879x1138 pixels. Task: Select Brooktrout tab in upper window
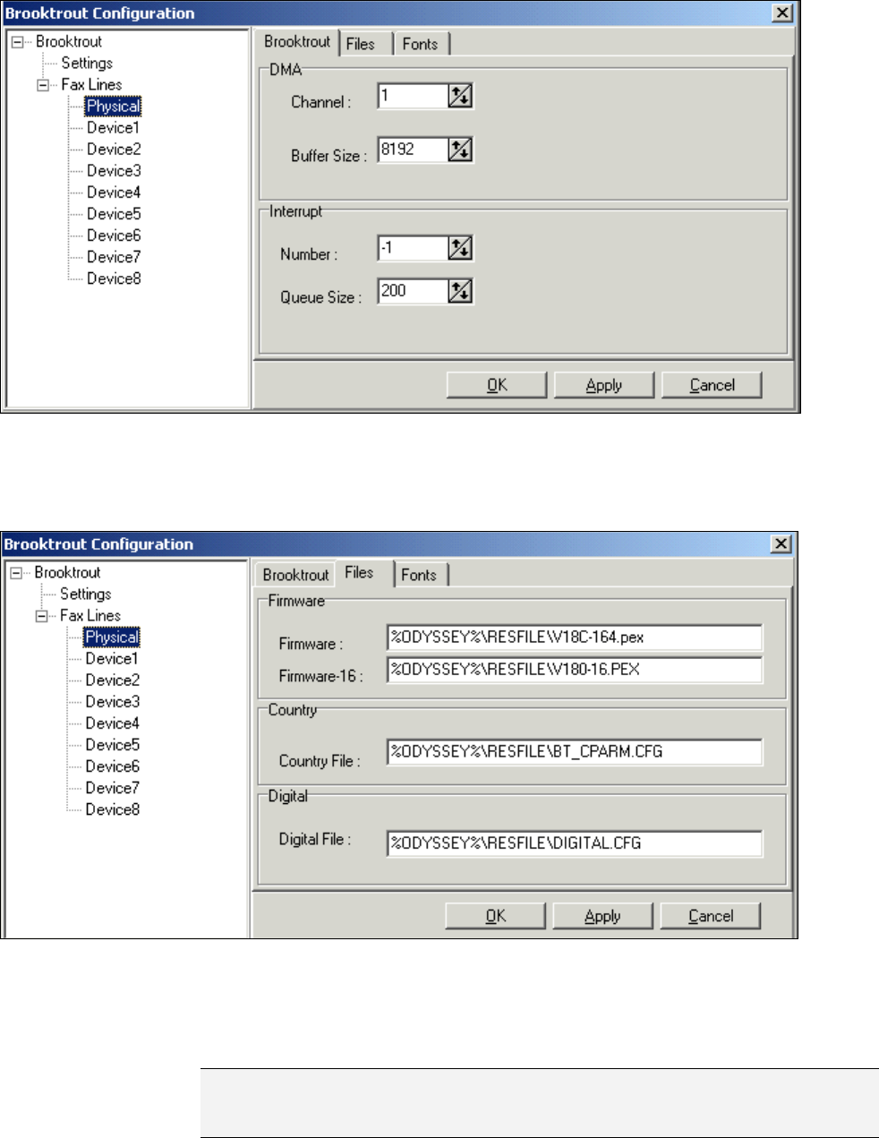click(x=297, y=41)
